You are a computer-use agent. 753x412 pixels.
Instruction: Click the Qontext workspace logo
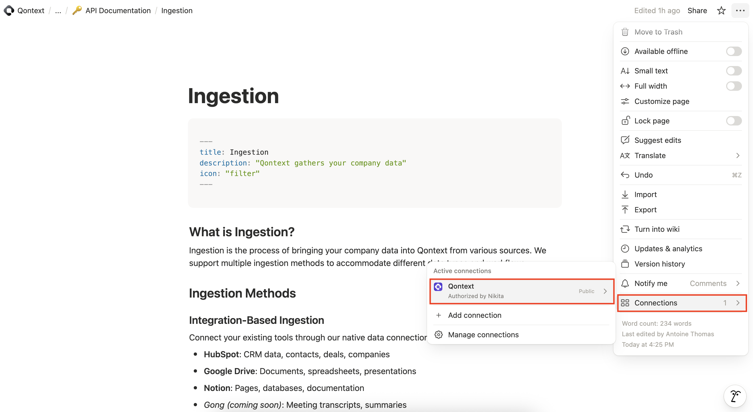point(9,10)
